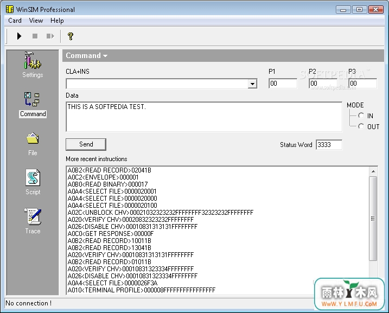Image resolution: width=389 pixels, height=313 pixels.
Task: Select A0B2<READ RECORD>02041B instruction
Action: pos(110,170)
